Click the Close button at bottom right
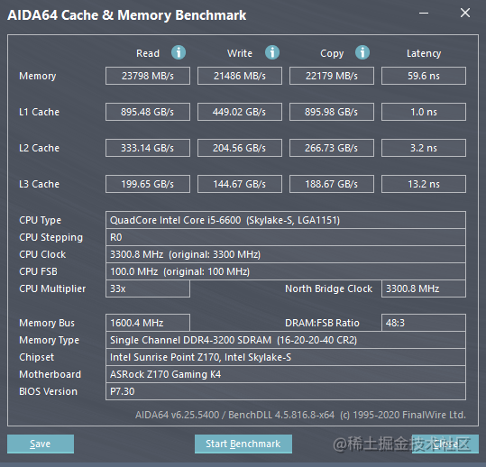Viewport: 486px width, 467px height. tap(445, 444)
